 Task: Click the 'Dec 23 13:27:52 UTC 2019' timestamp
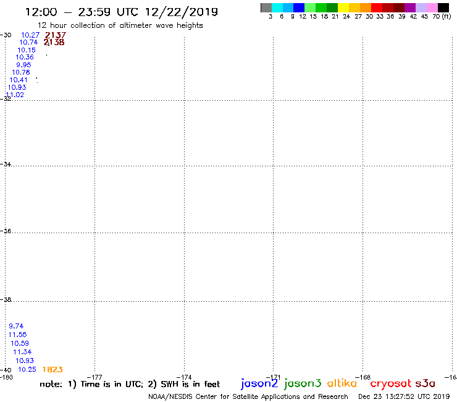[x=404, y=397]
